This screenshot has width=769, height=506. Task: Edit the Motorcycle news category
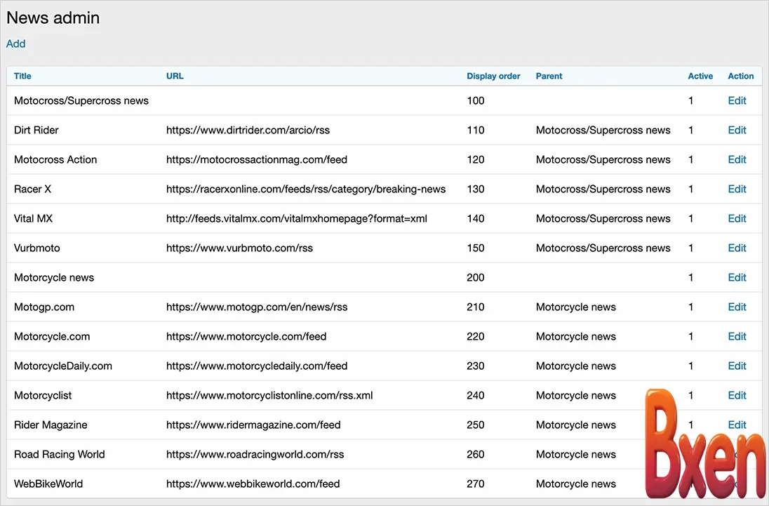click(737, 277)
